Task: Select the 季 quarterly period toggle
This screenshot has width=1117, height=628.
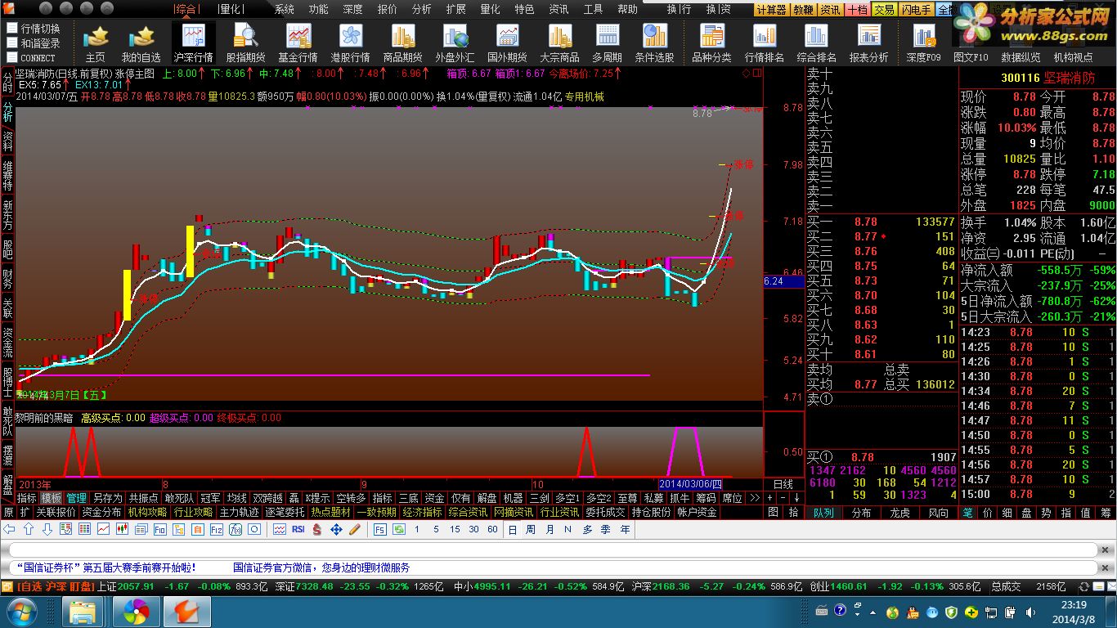Action: tap(606, 530)
